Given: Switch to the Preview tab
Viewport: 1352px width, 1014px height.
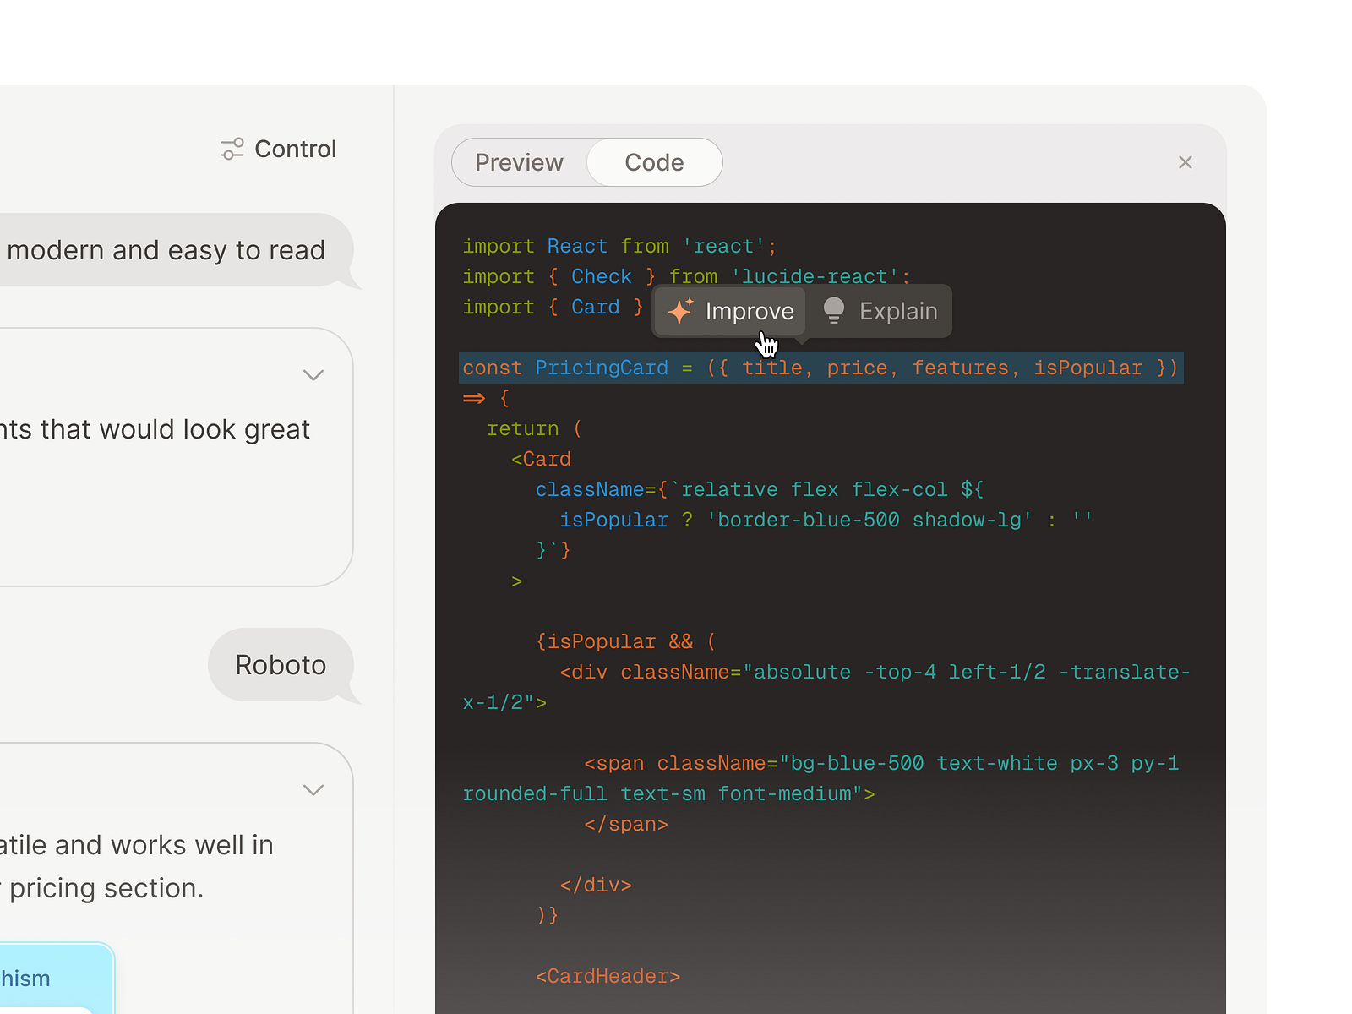Looking at the screenshot, I should pyautogui.click(x=518, y=162).
